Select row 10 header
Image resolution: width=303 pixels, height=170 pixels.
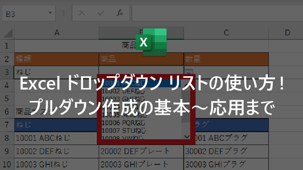[7, 164]
